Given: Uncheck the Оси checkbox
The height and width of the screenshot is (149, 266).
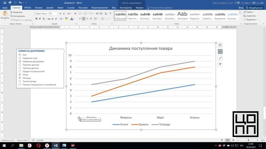Looking at the screenshot, I should coord(20,55).
